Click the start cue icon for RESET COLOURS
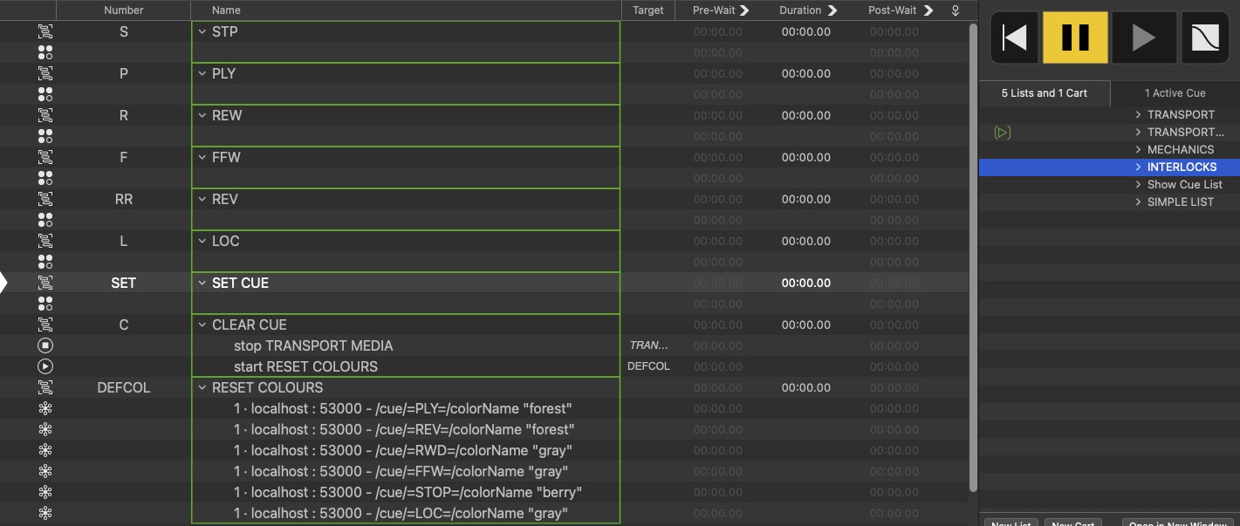This screenshot has width=1240, height=526. (45, 366)
